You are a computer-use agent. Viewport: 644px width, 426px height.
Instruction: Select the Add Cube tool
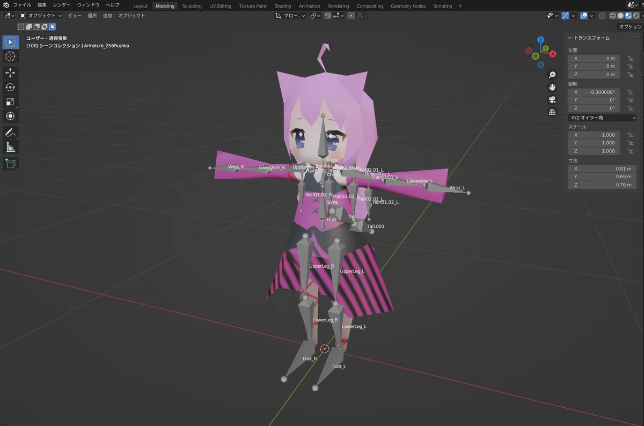coord(10,163)
